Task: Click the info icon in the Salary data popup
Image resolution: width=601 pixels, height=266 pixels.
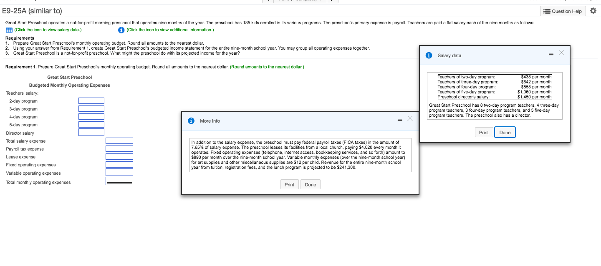Action: click(x=429, y=55)
